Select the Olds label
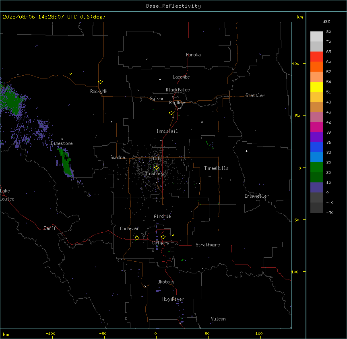This screenshot has height=339, width=347. (x=156, y=159)
